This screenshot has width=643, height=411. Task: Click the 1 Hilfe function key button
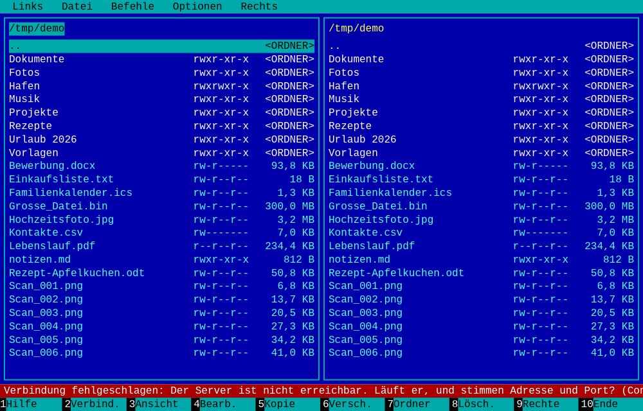(x=31, y=404)
